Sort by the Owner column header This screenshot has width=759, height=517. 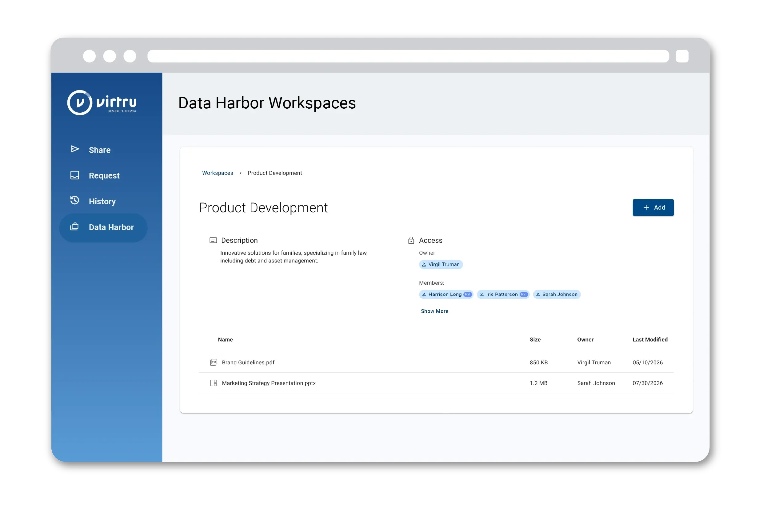(585, 340)
